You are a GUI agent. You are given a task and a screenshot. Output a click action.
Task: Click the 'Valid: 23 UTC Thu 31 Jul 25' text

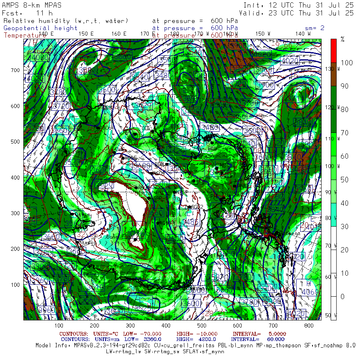[296, 13]
